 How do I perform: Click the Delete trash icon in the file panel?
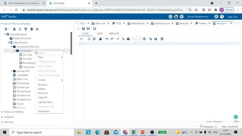point(14,29)
